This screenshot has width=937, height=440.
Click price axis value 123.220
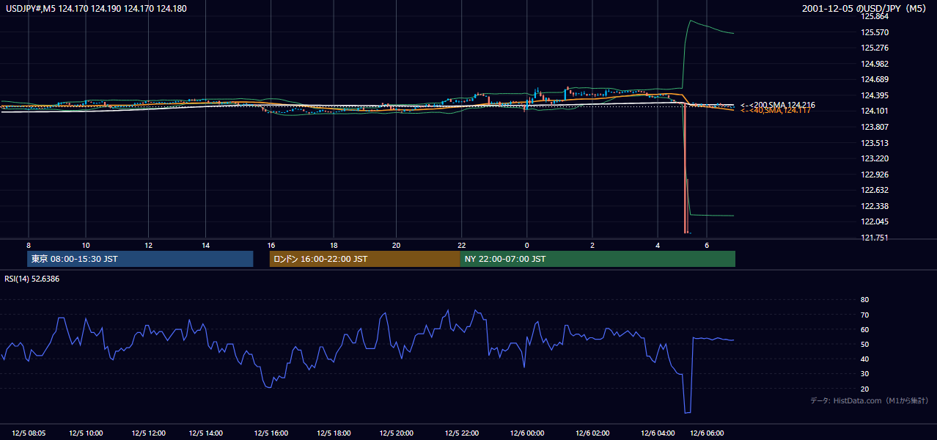pos(875,158)
